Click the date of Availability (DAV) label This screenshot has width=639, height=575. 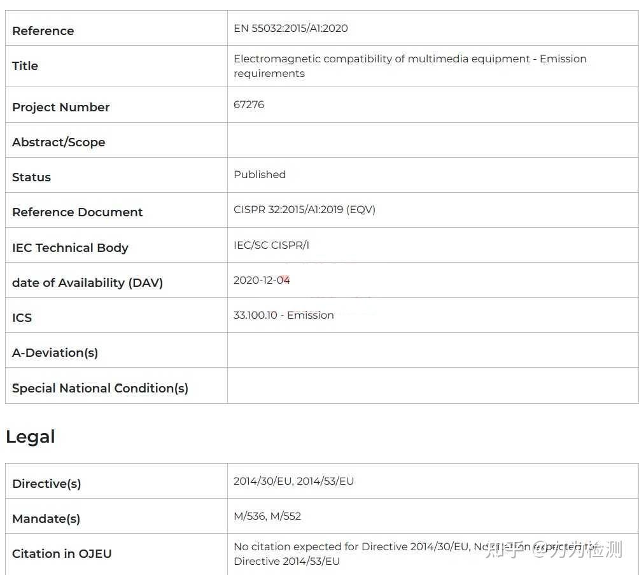tap(87, 282)
